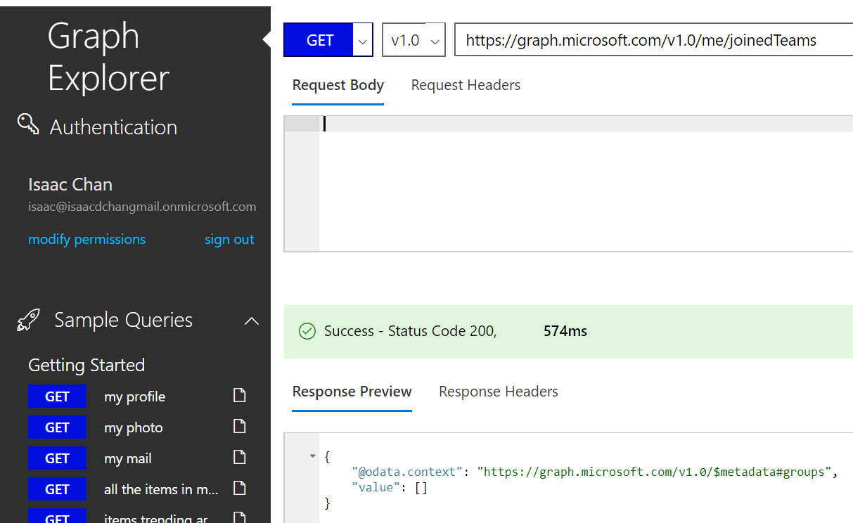The image size is (853, 523).
Task: Click the copy icon beside all the items query
Action: coord(239,489)
